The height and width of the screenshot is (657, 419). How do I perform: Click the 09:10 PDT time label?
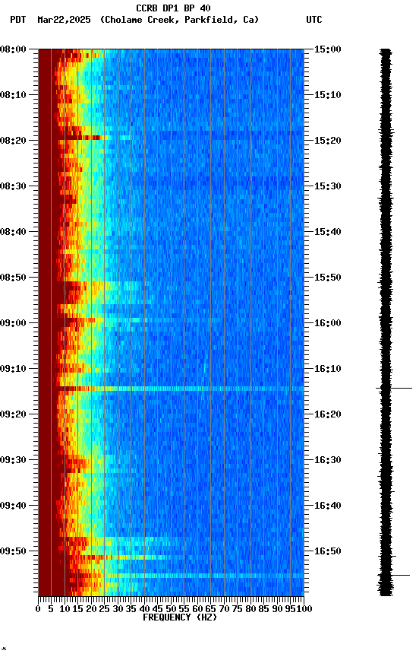13,369
